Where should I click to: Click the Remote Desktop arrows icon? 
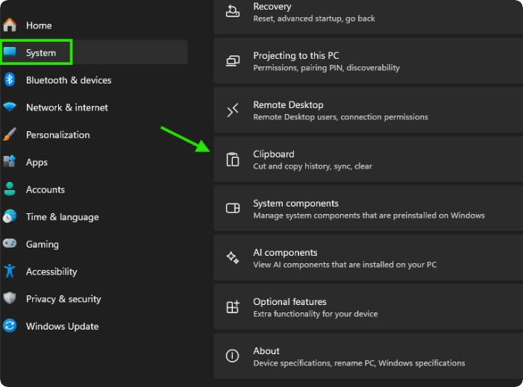tap(233, 110)
